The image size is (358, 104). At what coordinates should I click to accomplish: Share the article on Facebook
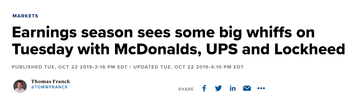click(204, 88)
